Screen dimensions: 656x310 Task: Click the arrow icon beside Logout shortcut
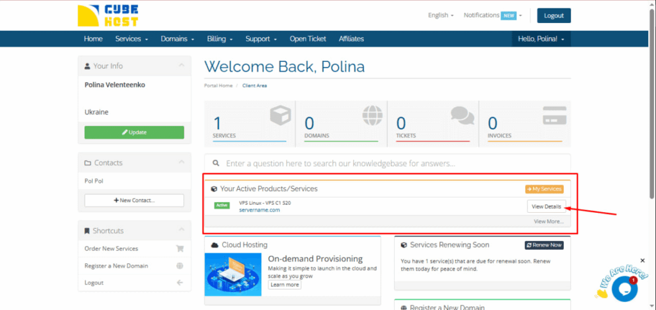[179, 283]
